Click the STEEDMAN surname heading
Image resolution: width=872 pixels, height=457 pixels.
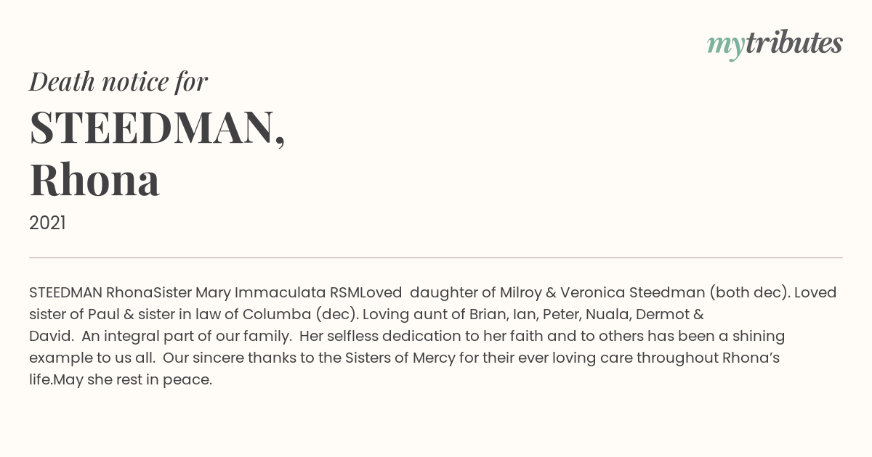[157, 128]
